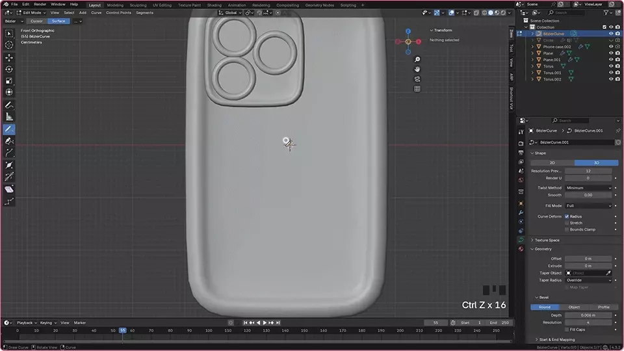Switch to the Sculpting workspace tab
The width and height of the screenshot is (624, 351).
[138, 5]
